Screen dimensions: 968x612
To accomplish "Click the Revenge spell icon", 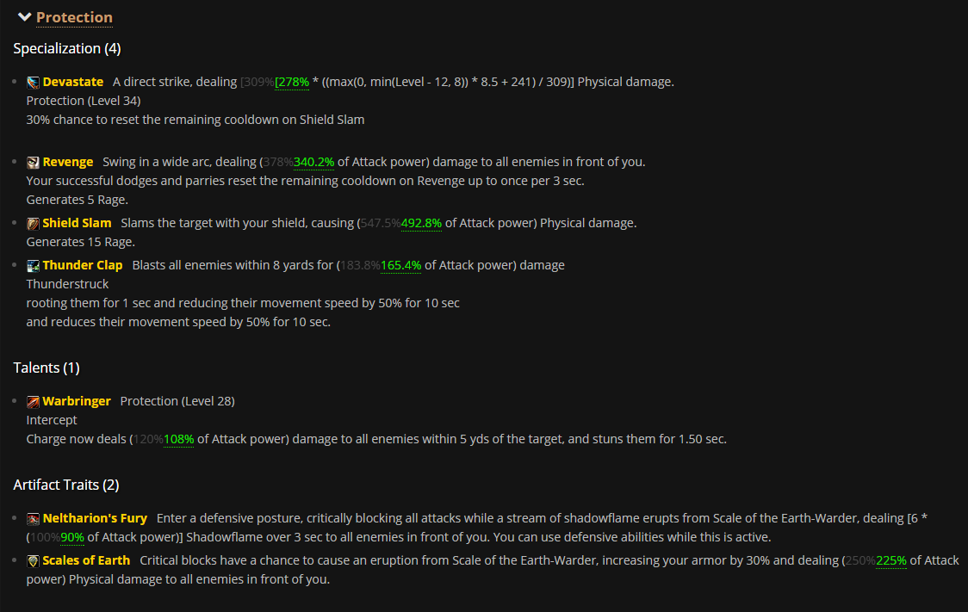I will click(33, 163).
